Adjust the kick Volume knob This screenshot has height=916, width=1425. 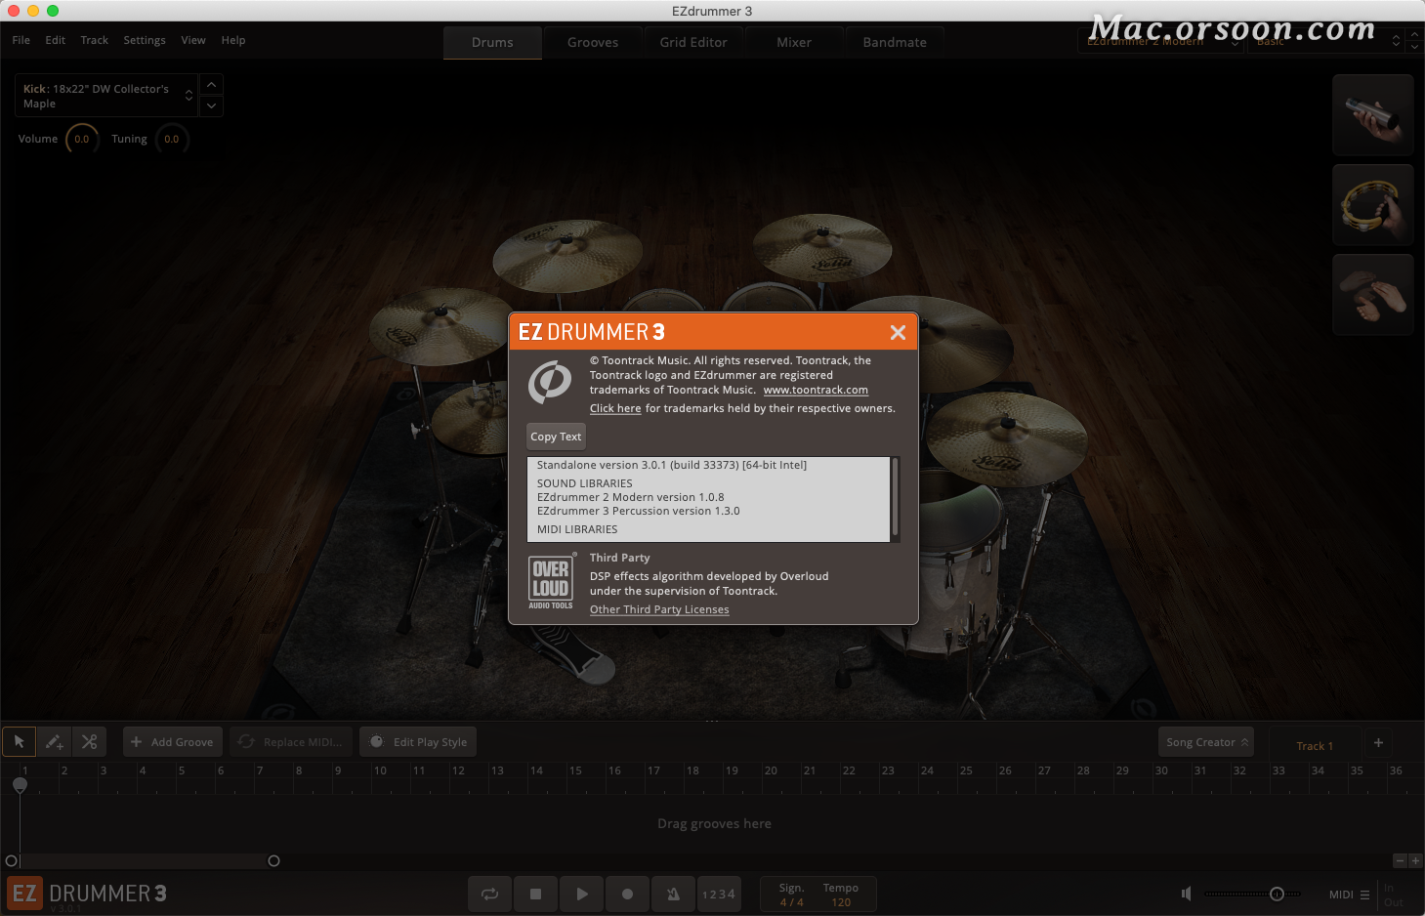click(x=82, y=139)
